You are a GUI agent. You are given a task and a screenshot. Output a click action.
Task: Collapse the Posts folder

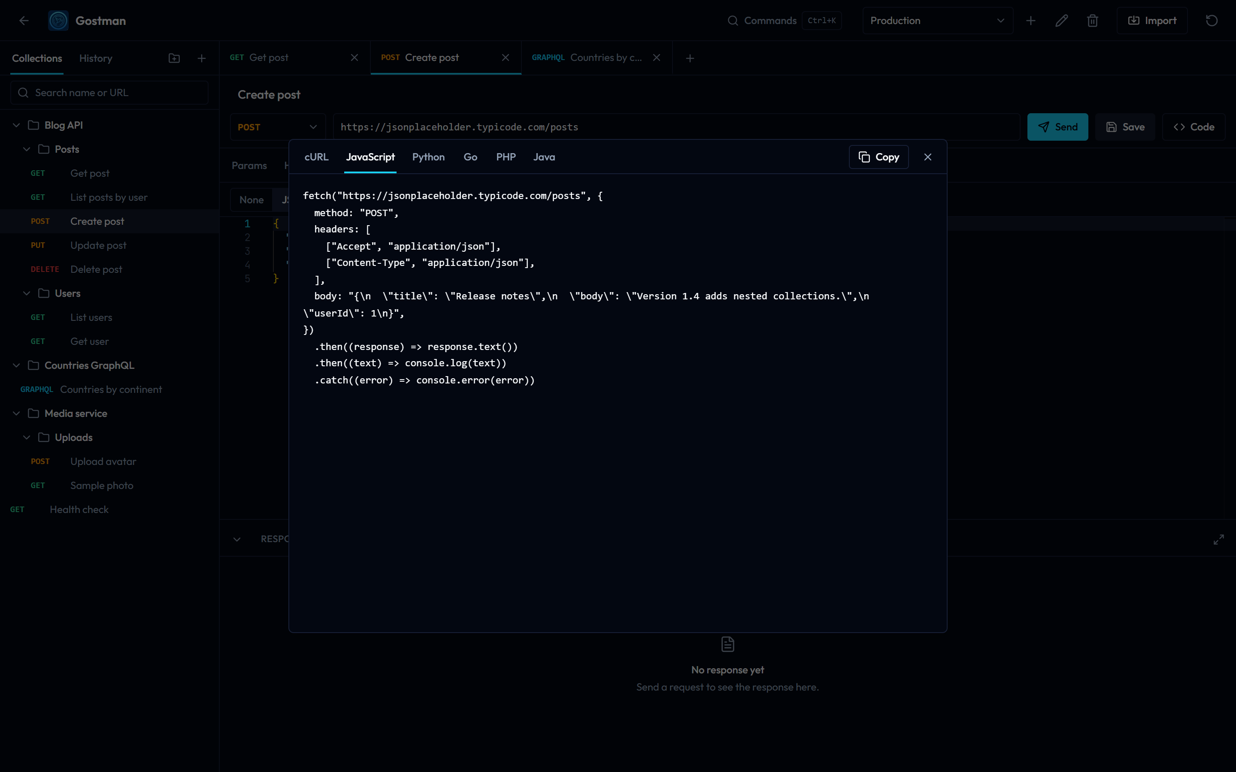(27, 149)
